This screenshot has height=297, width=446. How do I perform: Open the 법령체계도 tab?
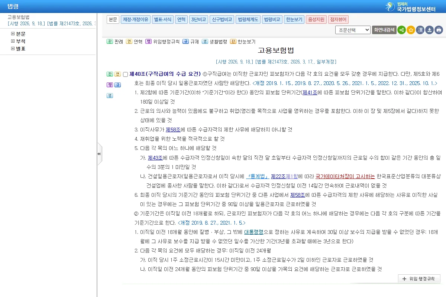click(x=248, y=20)
